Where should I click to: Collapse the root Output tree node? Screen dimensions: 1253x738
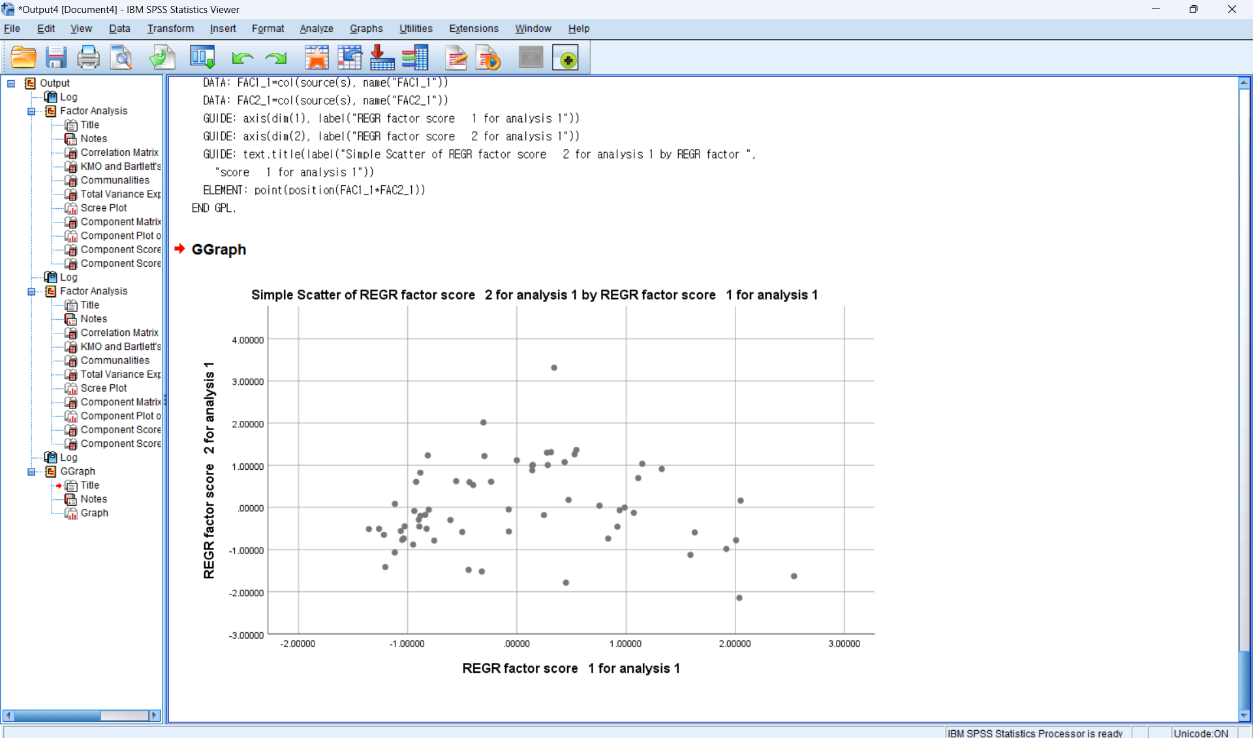tap(11, 84)
